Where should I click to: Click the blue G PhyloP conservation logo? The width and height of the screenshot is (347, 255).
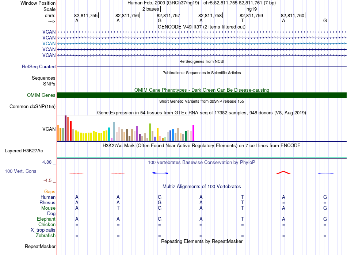coord(160,173)
